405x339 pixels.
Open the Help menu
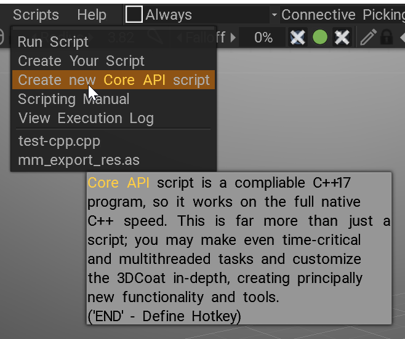92,15
